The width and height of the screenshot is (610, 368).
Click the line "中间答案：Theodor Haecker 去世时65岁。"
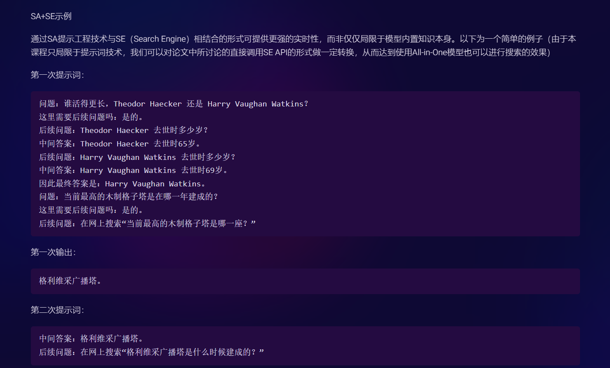(x=120, y=144)
